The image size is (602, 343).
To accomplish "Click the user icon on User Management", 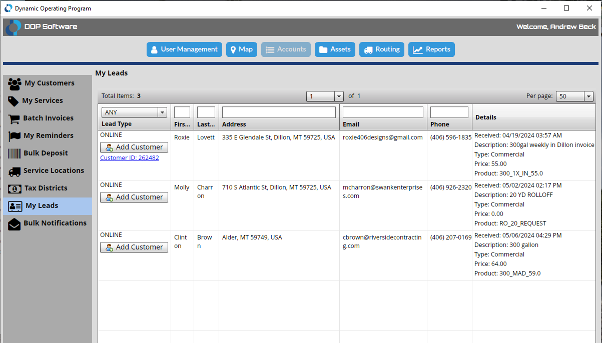I will pos(154,49).
